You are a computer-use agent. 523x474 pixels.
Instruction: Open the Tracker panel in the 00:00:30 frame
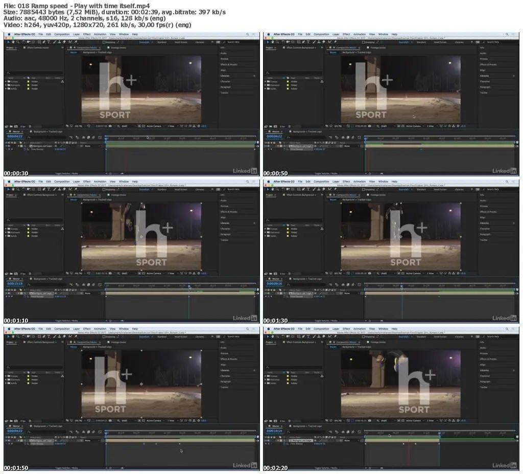point(225,93)
